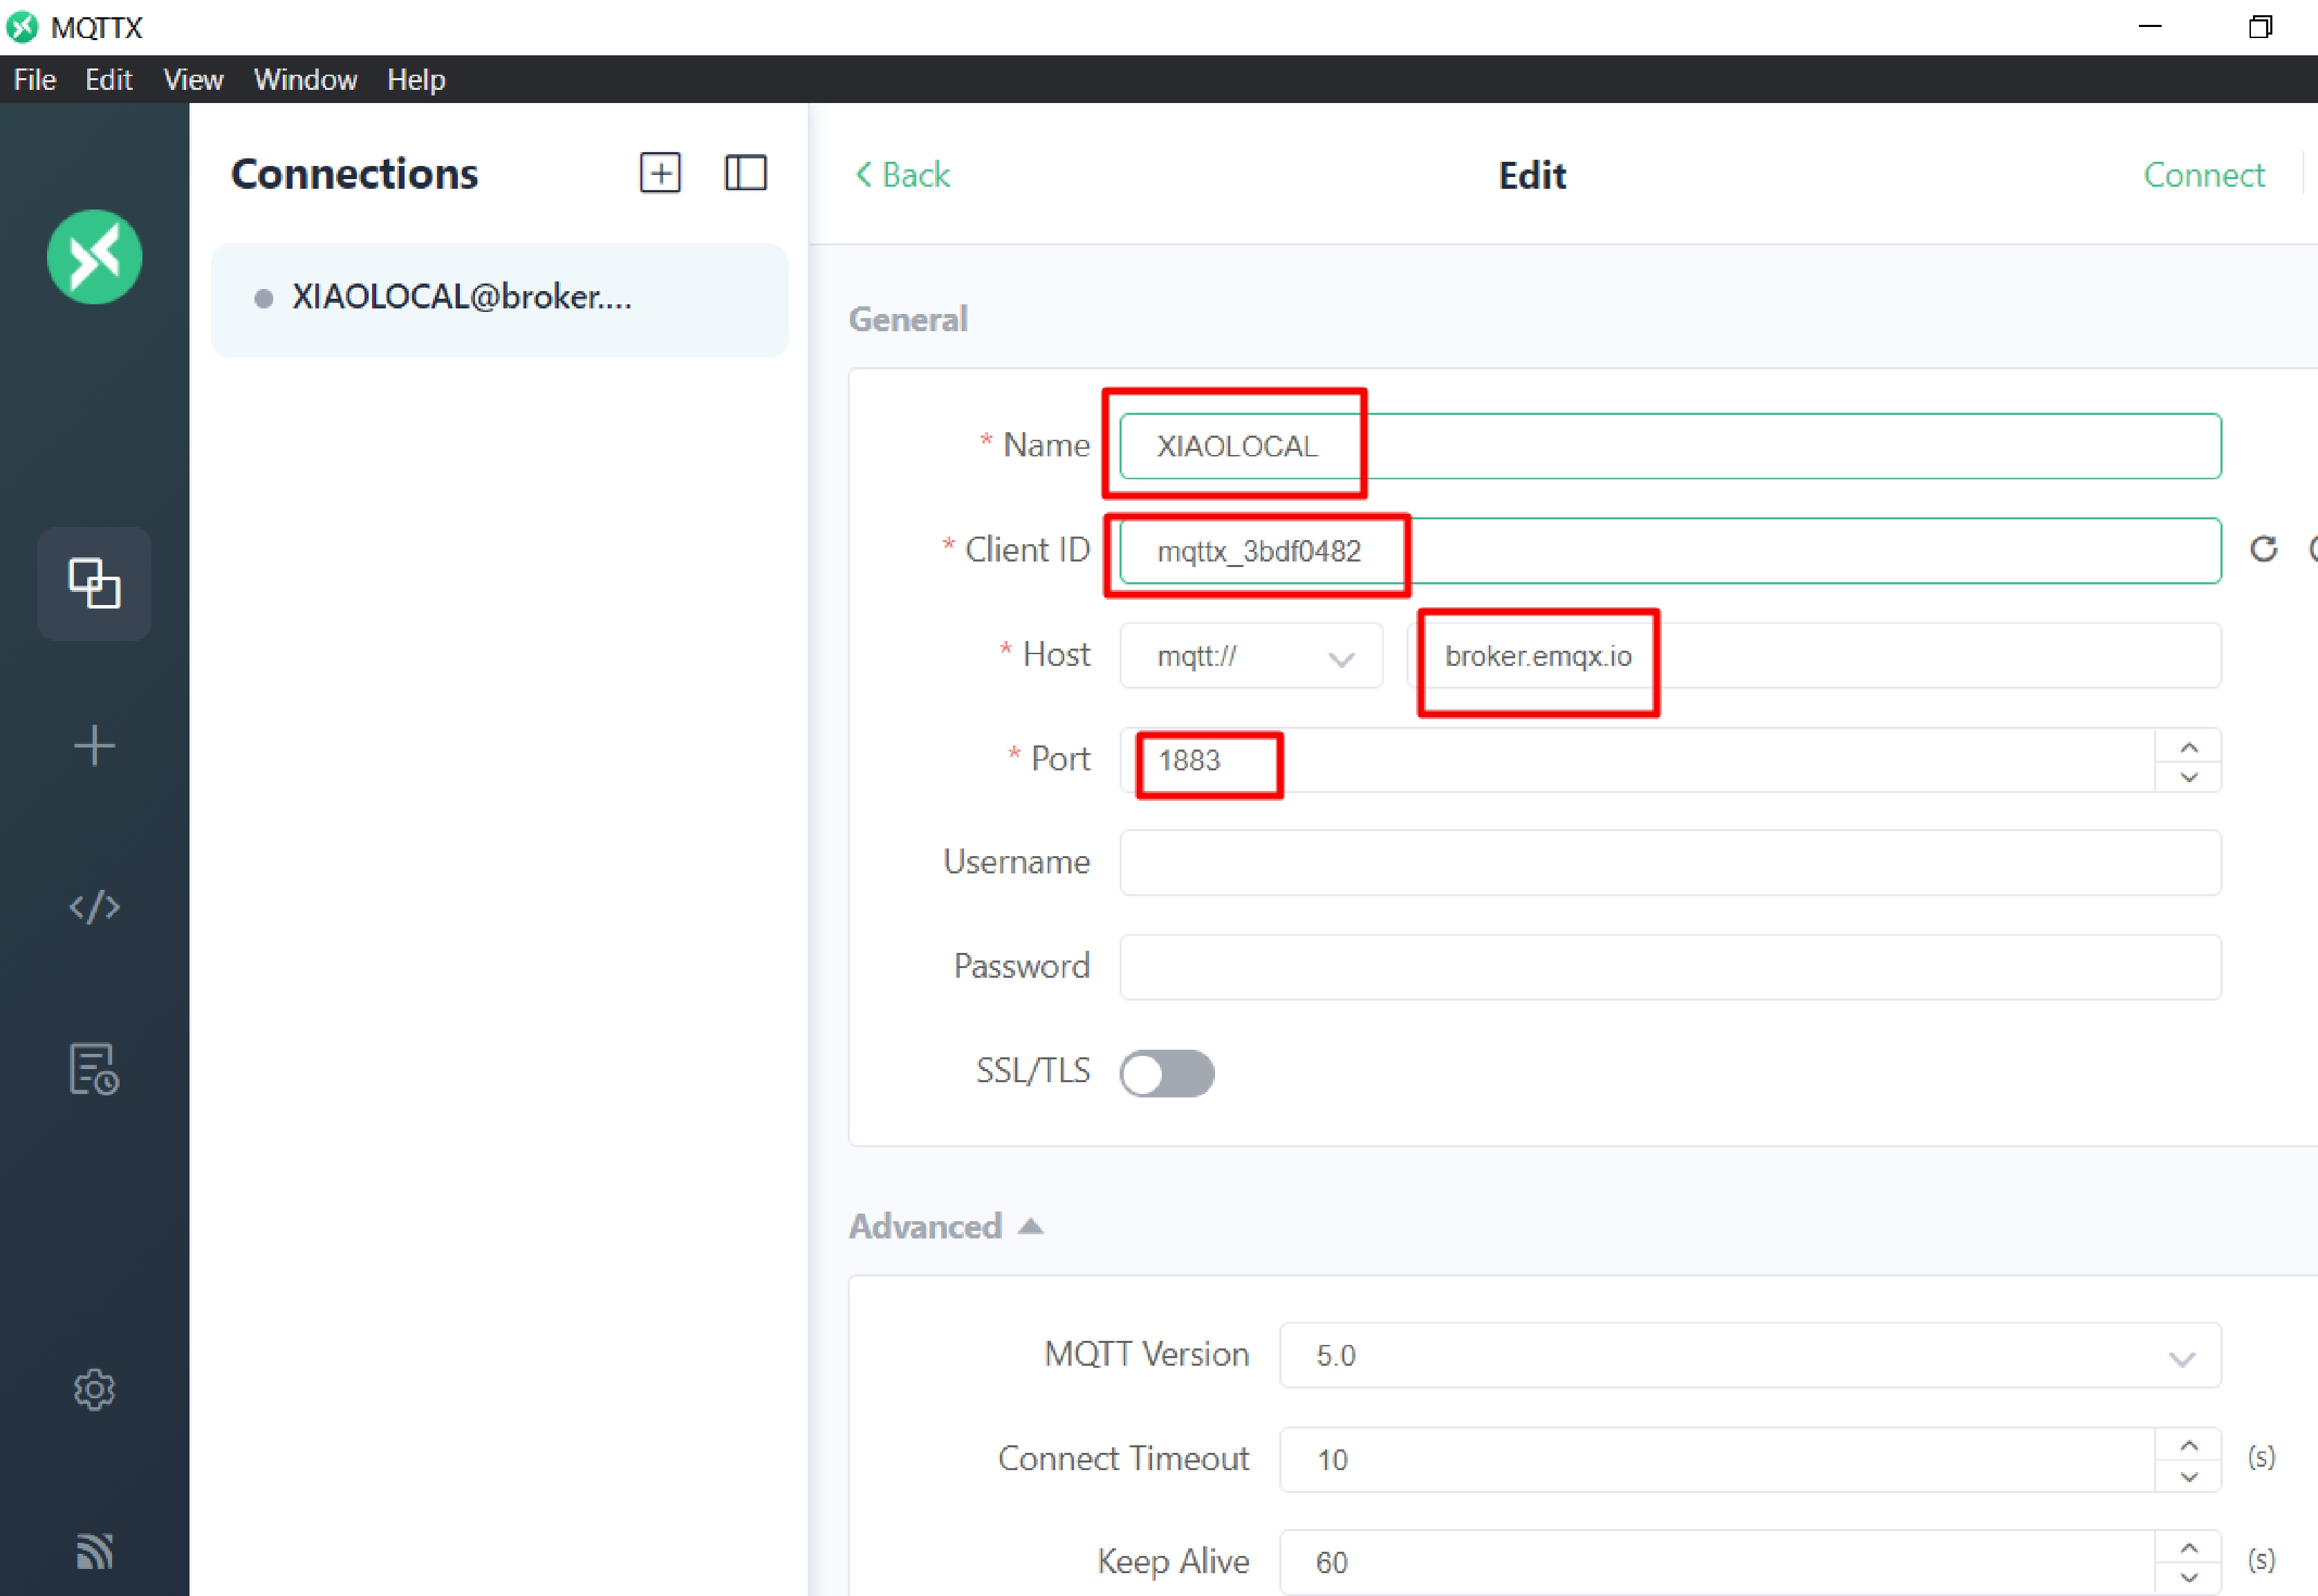Viewport: 2318px width, 1596px height.
Task: Click the MQTTX logo in the sidebar
Action: pos(95,257)
